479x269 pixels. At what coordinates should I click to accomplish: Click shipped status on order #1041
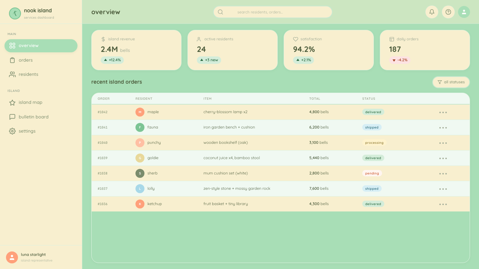[x=372, y=127]
